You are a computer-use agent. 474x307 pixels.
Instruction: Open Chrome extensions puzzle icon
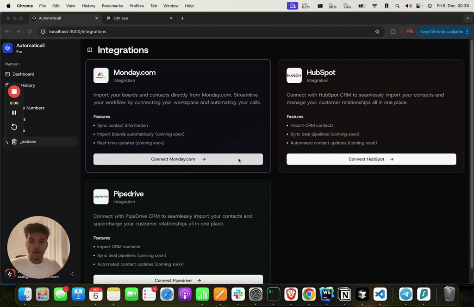click(393, 32)
